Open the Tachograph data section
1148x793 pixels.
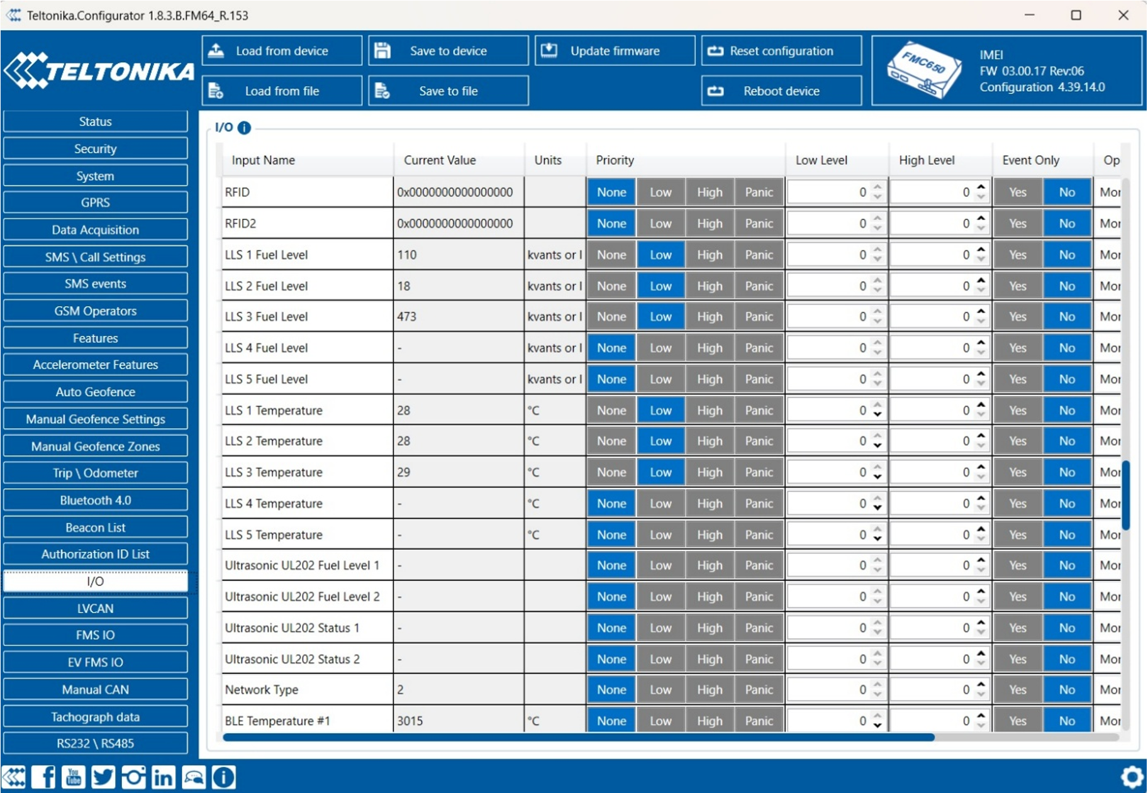(x=96, y=717)
